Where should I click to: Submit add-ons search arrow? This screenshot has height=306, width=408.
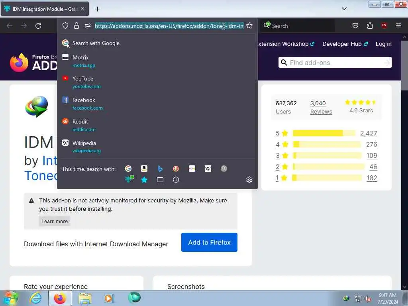point(387,63)
